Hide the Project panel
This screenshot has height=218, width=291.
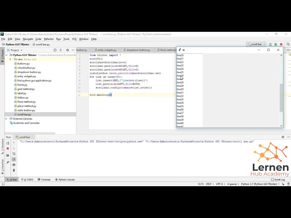click(x=73, y=50)
